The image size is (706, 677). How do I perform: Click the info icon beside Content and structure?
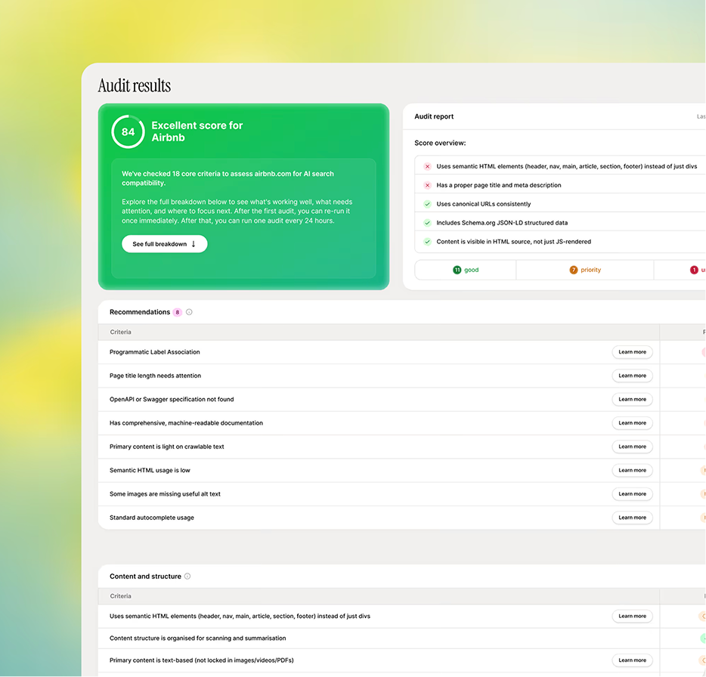[187, 577]
